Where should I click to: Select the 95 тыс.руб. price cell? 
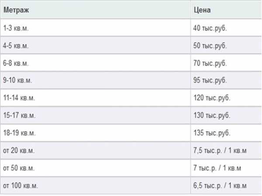click(x=210, y=81)
